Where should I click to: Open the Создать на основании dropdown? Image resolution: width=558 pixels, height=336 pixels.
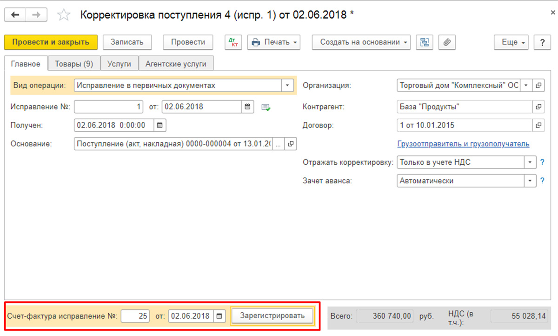pyautogui.click(x=361, y=42)
